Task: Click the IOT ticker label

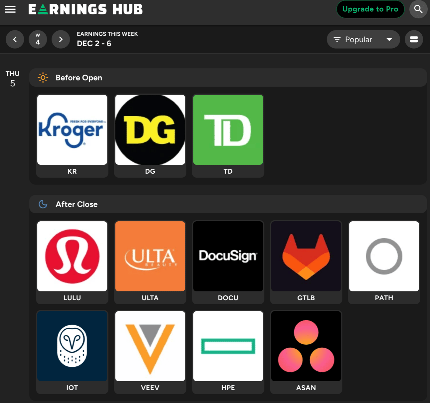Action: tap(72, 388)
